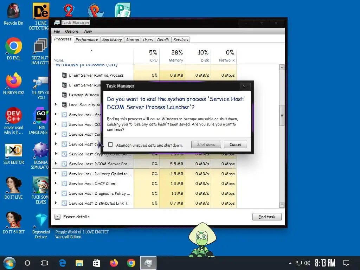Image resolution: width=360 pixels, height=270 pixels.
Task: Click the process list scrollbar thumb
Action: point(282,115)
